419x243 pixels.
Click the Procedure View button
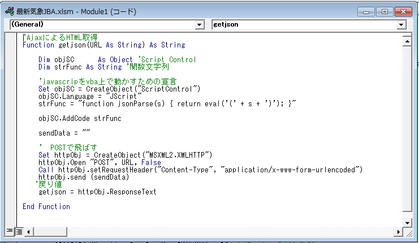(x=9, y=231)
